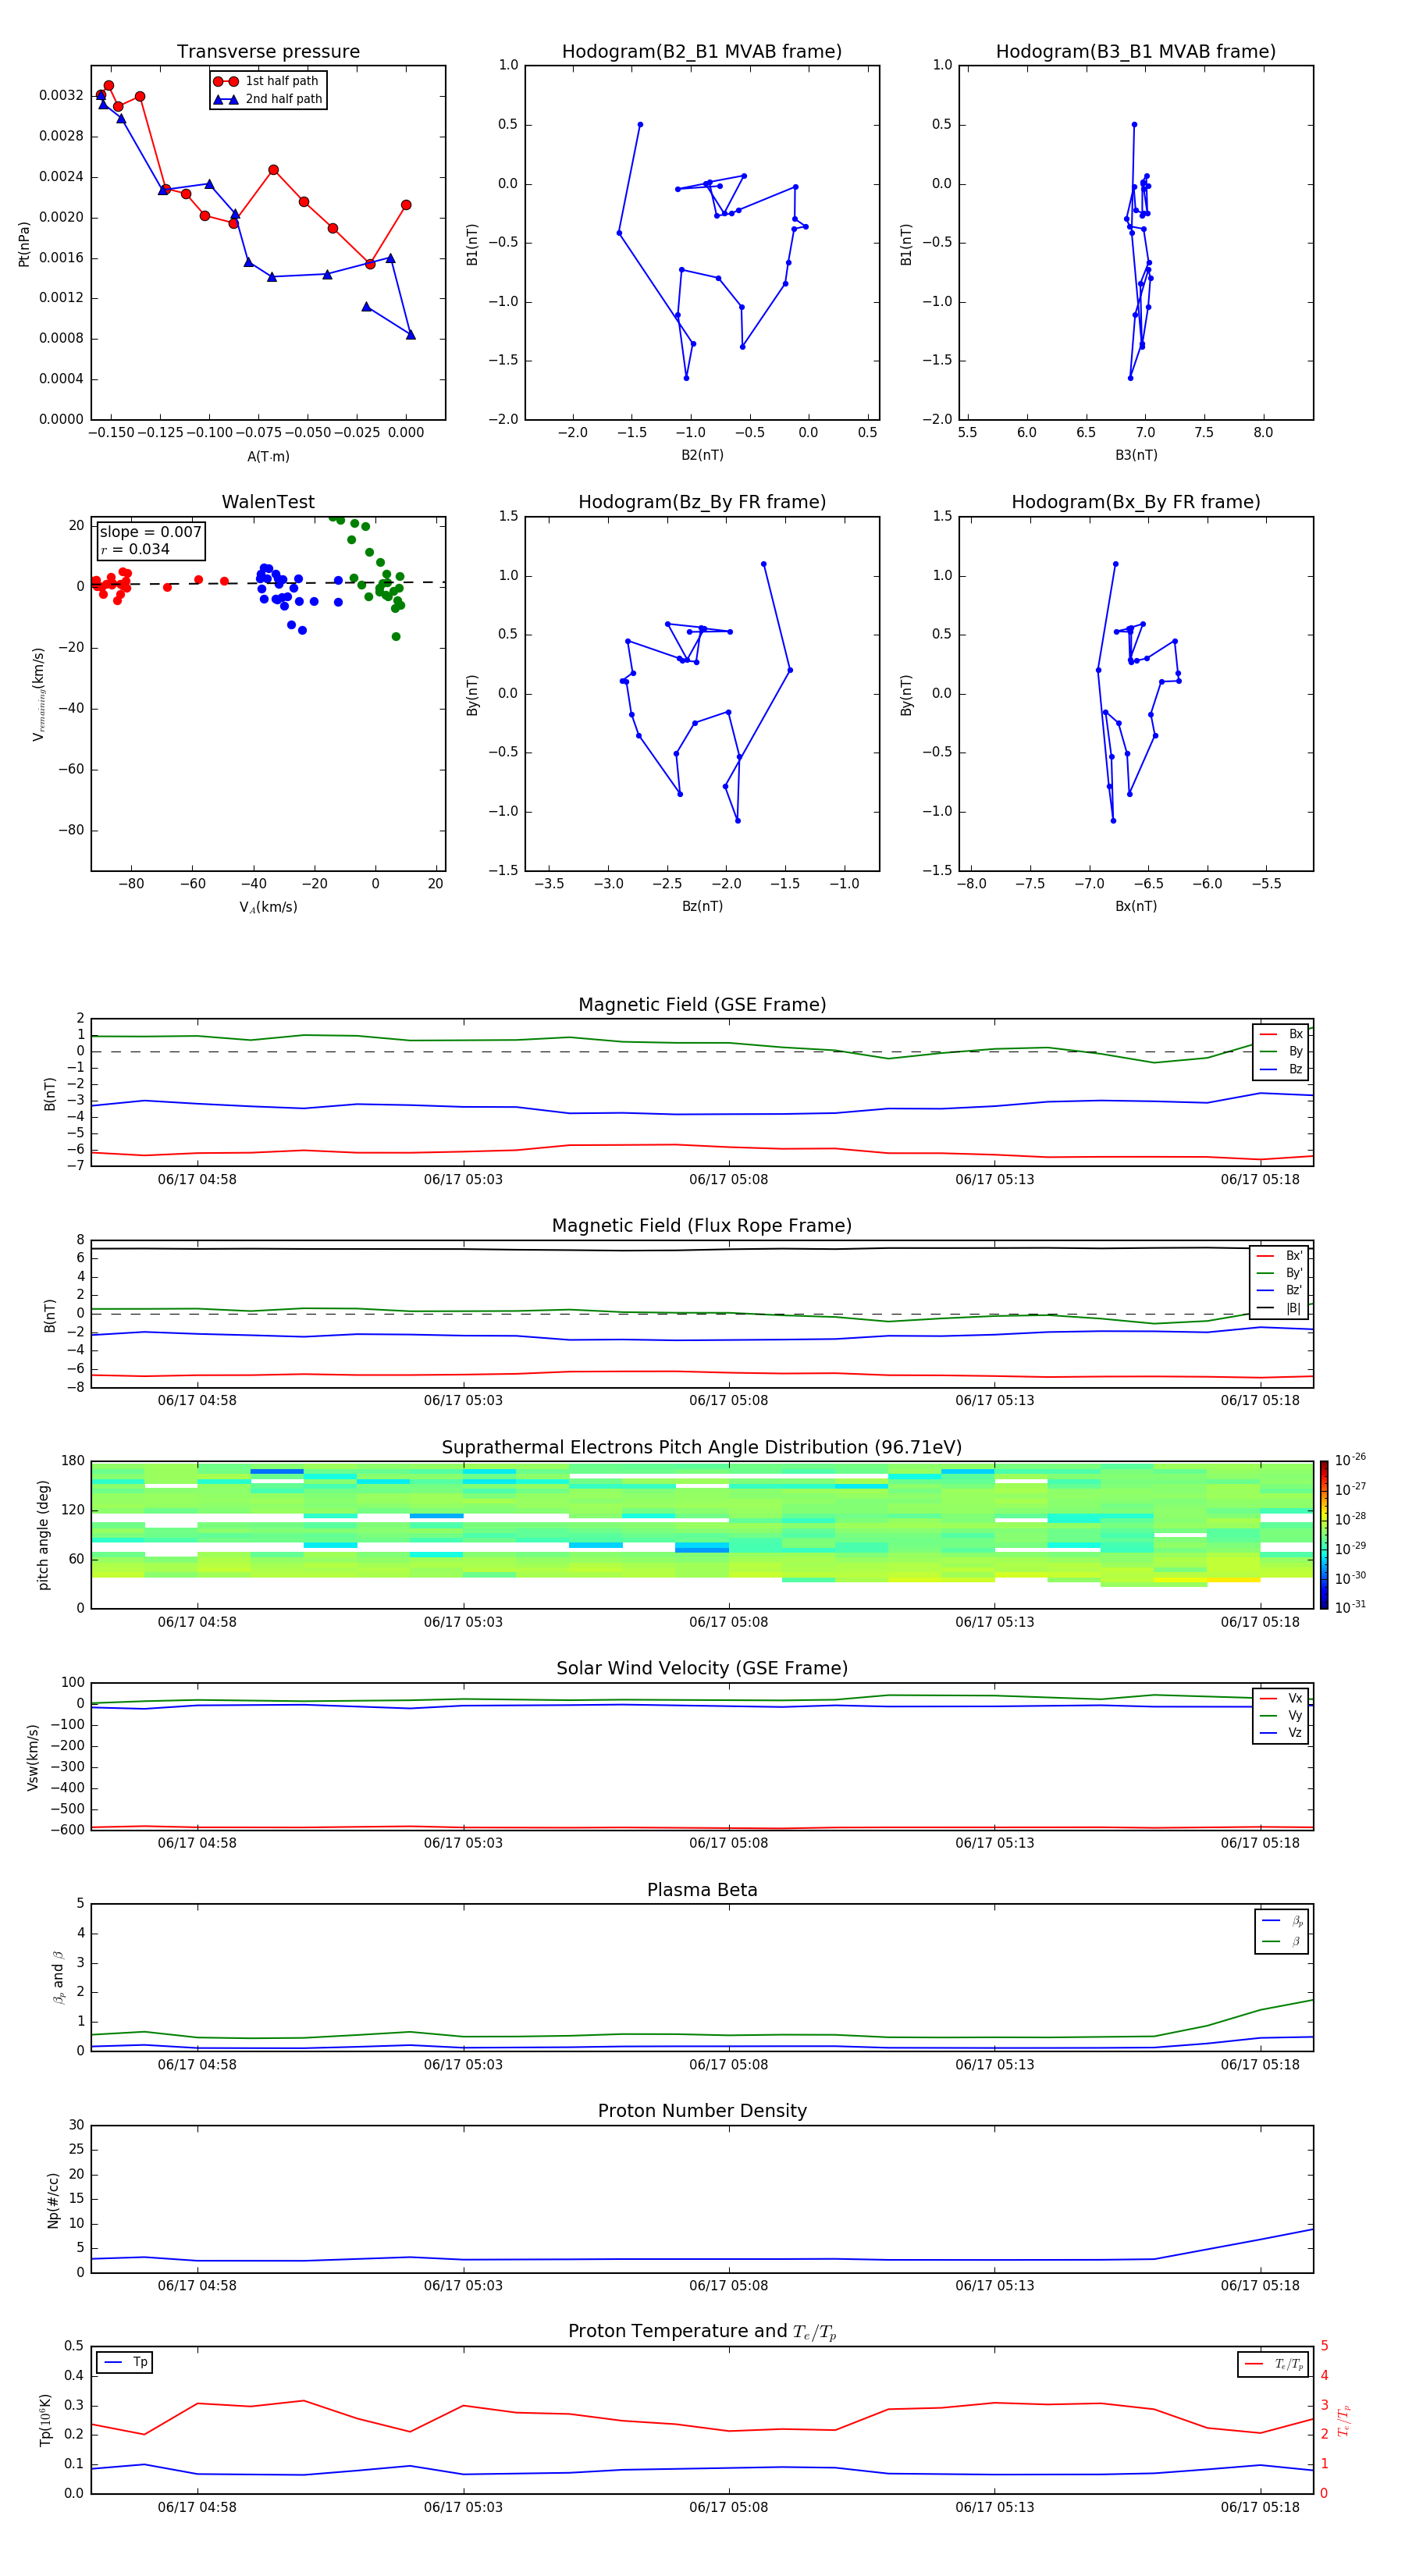
Task: Select the 'Hodogram(B3_B1 MVAB frame)' title
Action: click(x=1136, y=52)
